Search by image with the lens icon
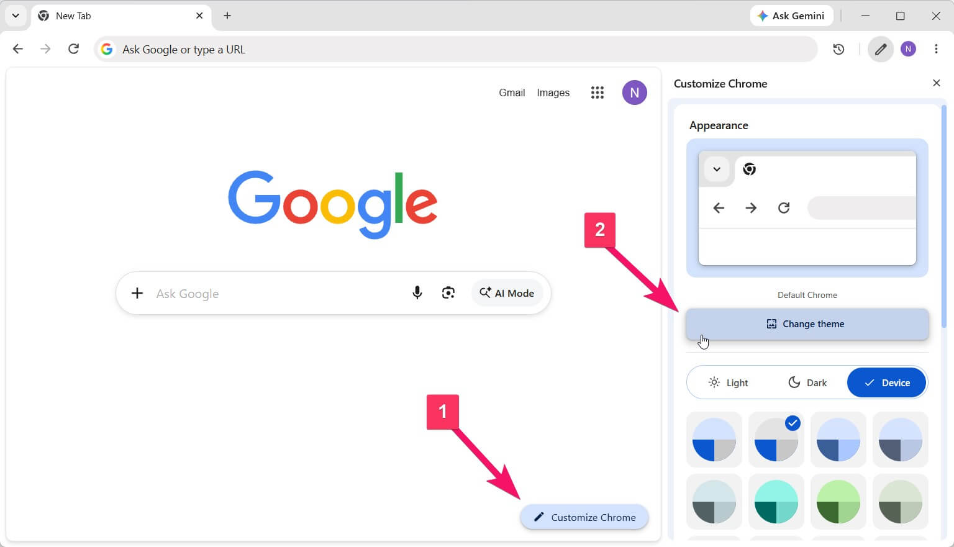The image size is (954, 547). tap(448, 293)
